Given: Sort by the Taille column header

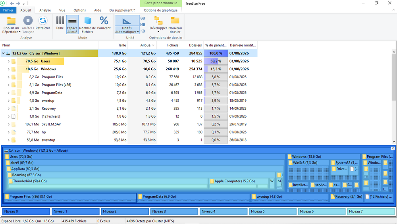Looking at the screenshot, I should (x=113, y=45).
